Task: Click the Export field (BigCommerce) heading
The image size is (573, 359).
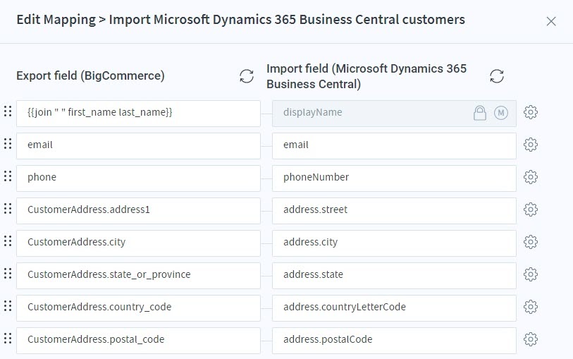Action: [x=90, y=75]
